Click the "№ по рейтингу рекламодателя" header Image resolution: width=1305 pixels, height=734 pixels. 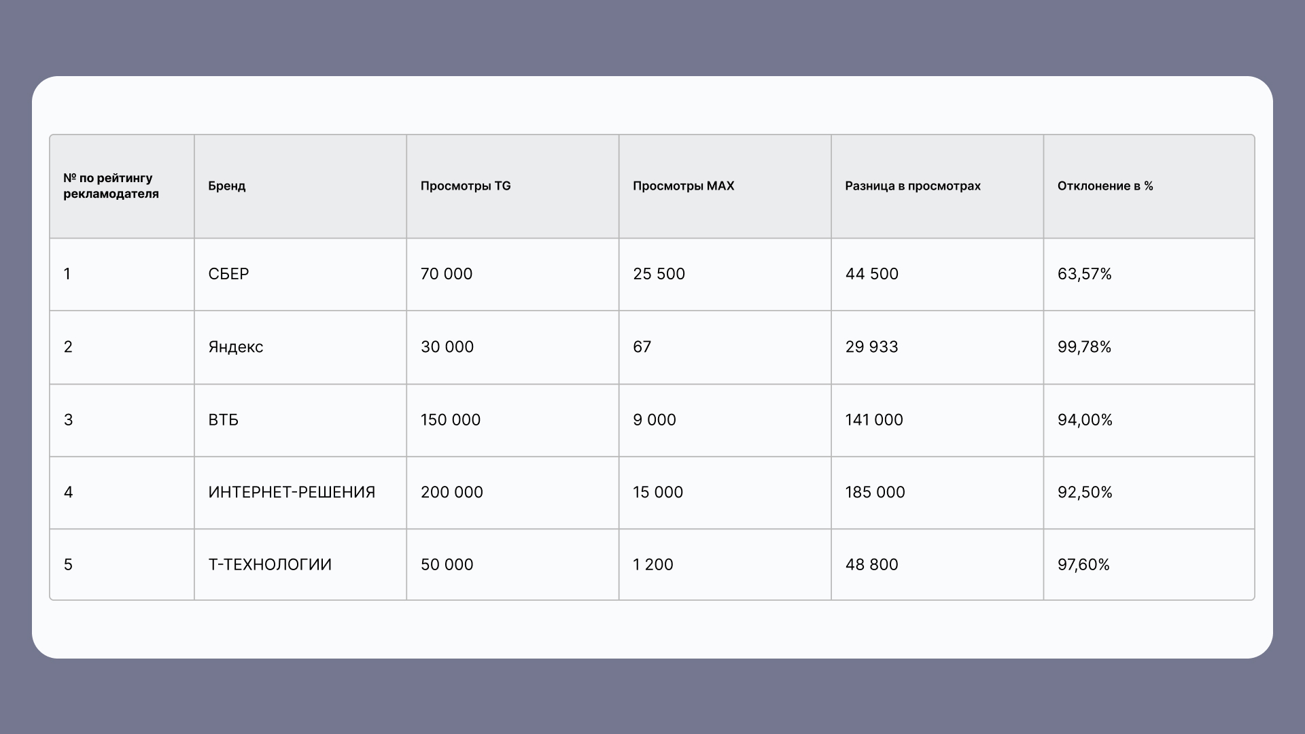(x=111, y=186)
